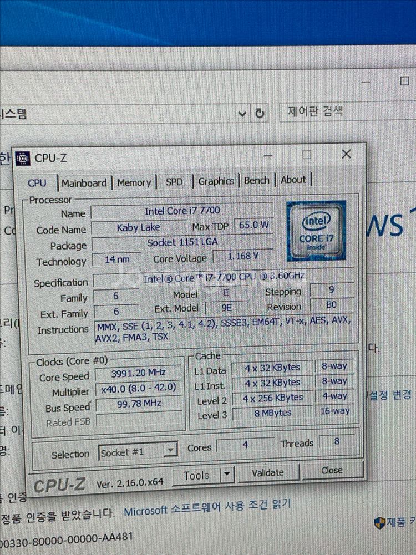Click the Technology value 14 nm
The image size is (416, 555).
point(117,259)
